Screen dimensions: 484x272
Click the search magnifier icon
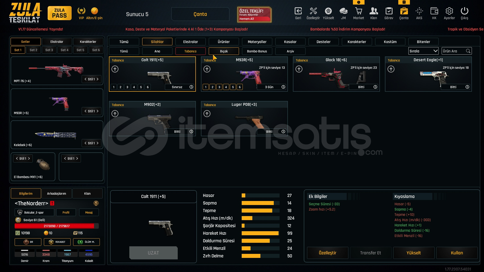[468, 51]
